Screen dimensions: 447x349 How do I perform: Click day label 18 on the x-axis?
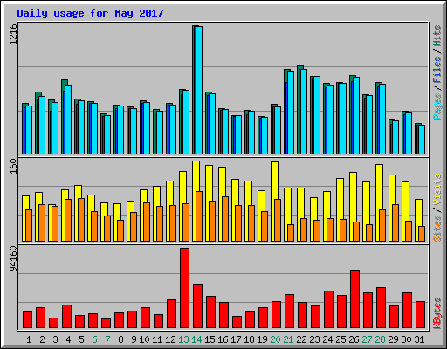pyautogui.click(x=249, y=339)
